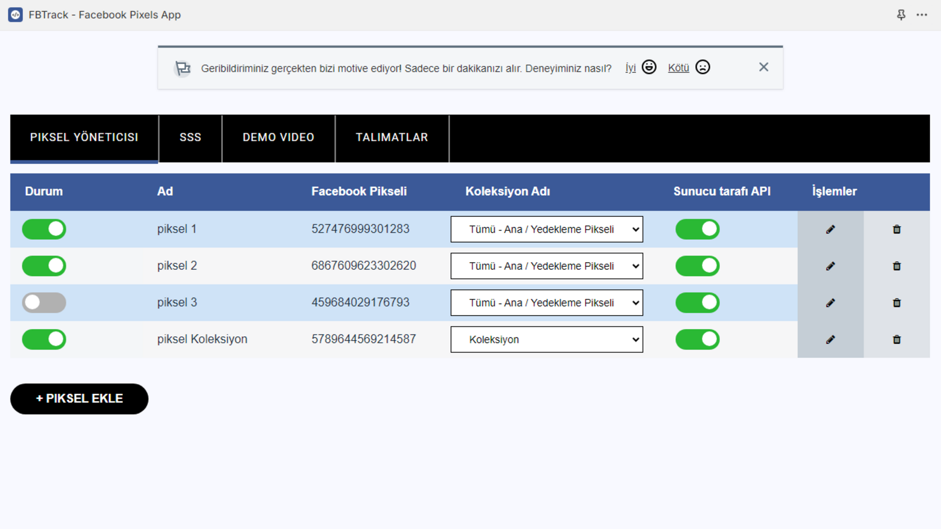The height and width of the screenshot is (529, 941).
Task: Turn off Sunucu tarafı API for piksel 1
Action: point(698,229)
